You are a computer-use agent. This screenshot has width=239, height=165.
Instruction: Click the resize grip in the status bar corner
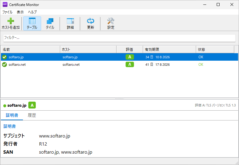pos(237,163)
